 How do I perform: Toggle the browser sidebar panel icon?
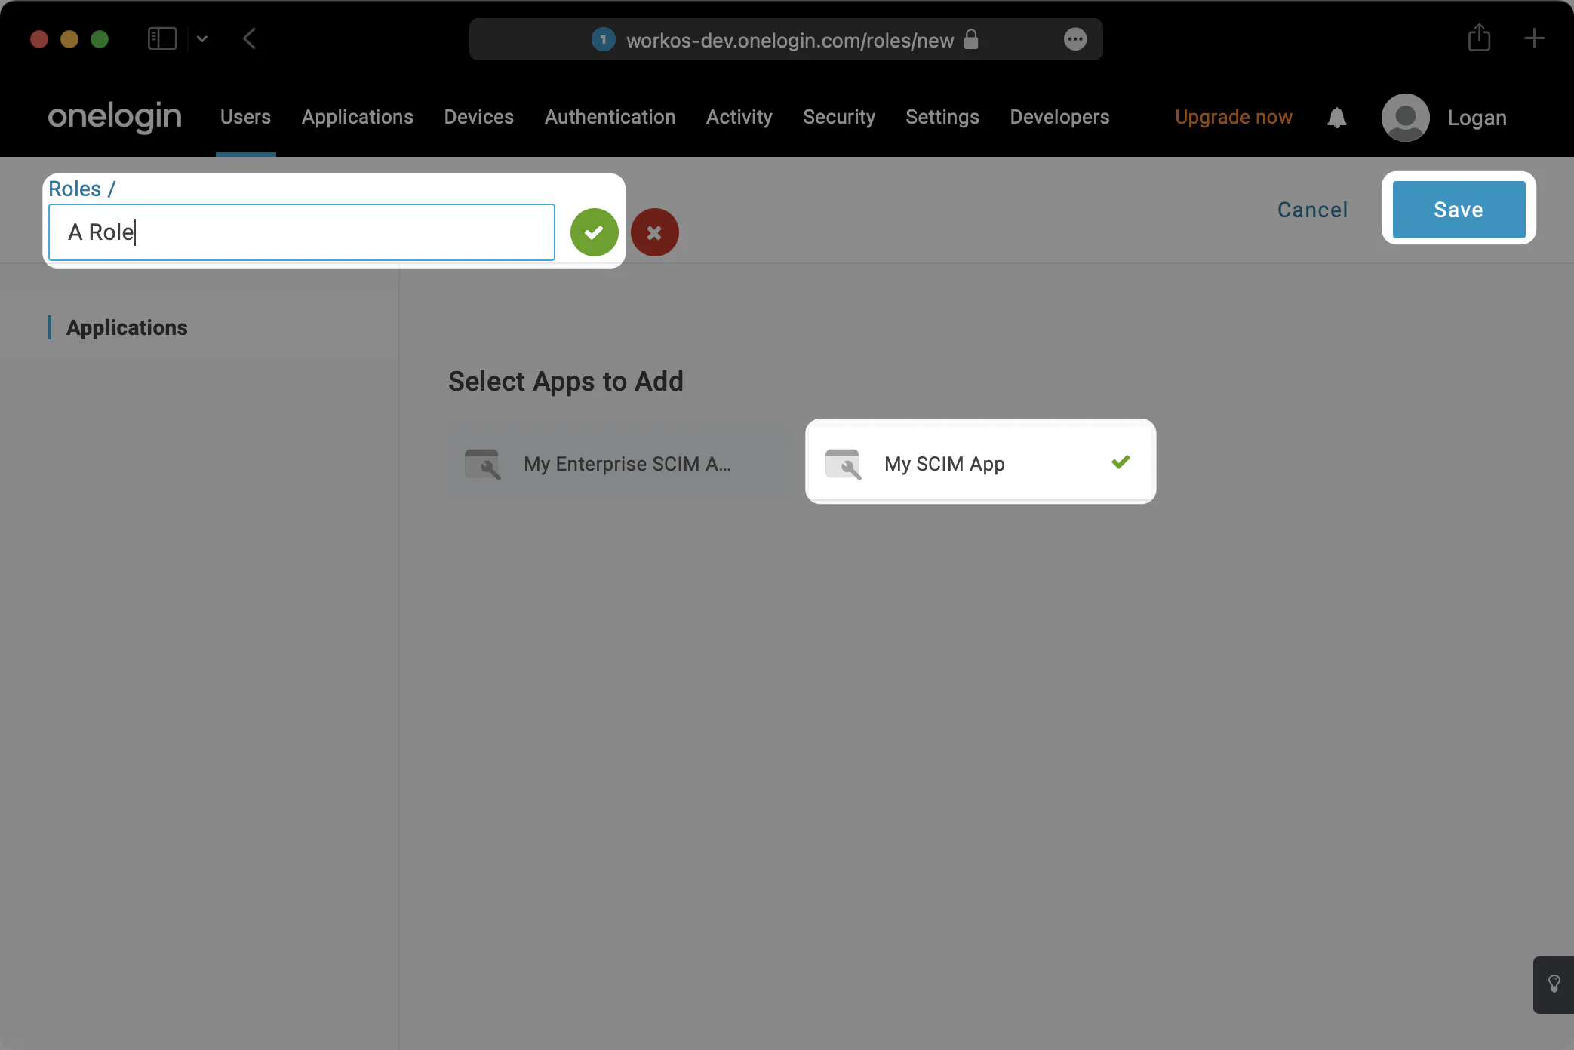click(x=161, y=38)
